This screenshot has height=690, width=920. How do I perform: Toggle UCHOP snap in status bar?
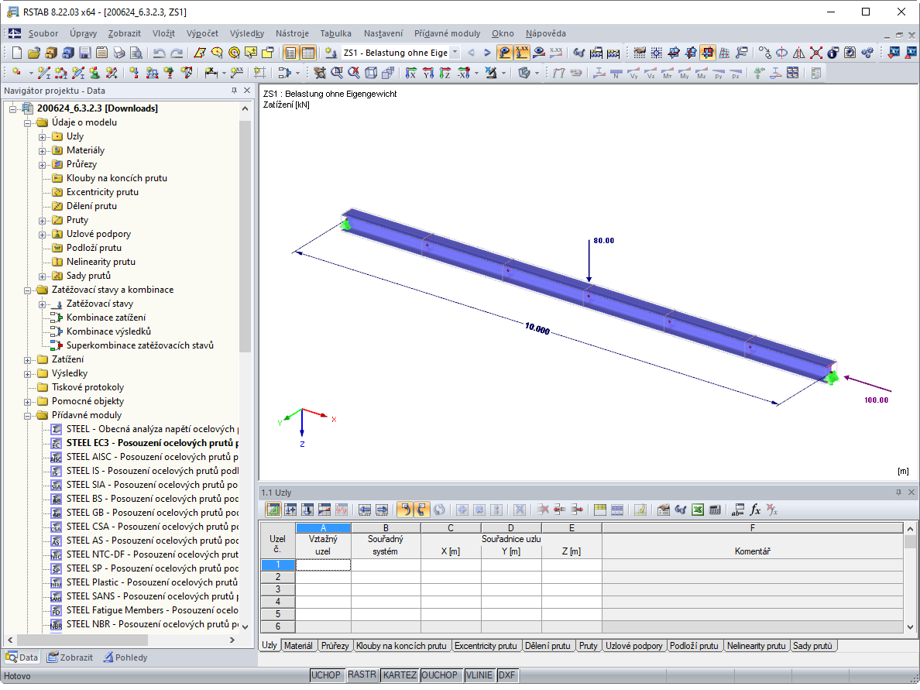coord(325,675)
